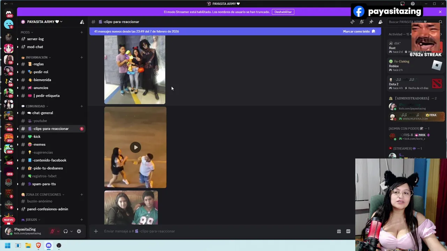Image resolution: width=447 pixels, height=251 pixels.
Task: Add channel to MODS category
Action: [82, 32]
